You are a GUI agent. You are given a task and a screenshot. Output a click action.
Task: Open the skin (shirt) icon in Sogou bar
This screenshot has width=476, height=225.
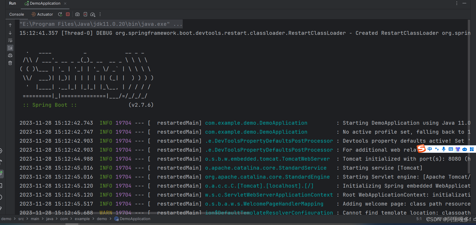point(458,149)
